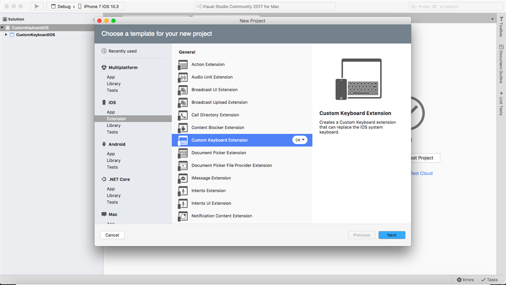506x285 pixels.
Task: Click the Intents UI Extension icon
Action: click(x=183, y=204)
